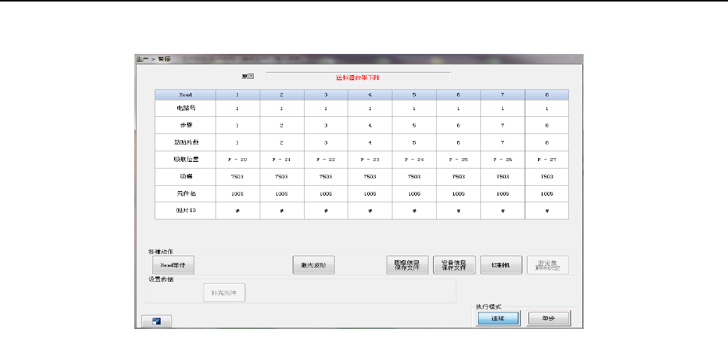Click pickup position cell F - 21
The height and width of the screenshot is (341, 728).
(x=282, y=160)
